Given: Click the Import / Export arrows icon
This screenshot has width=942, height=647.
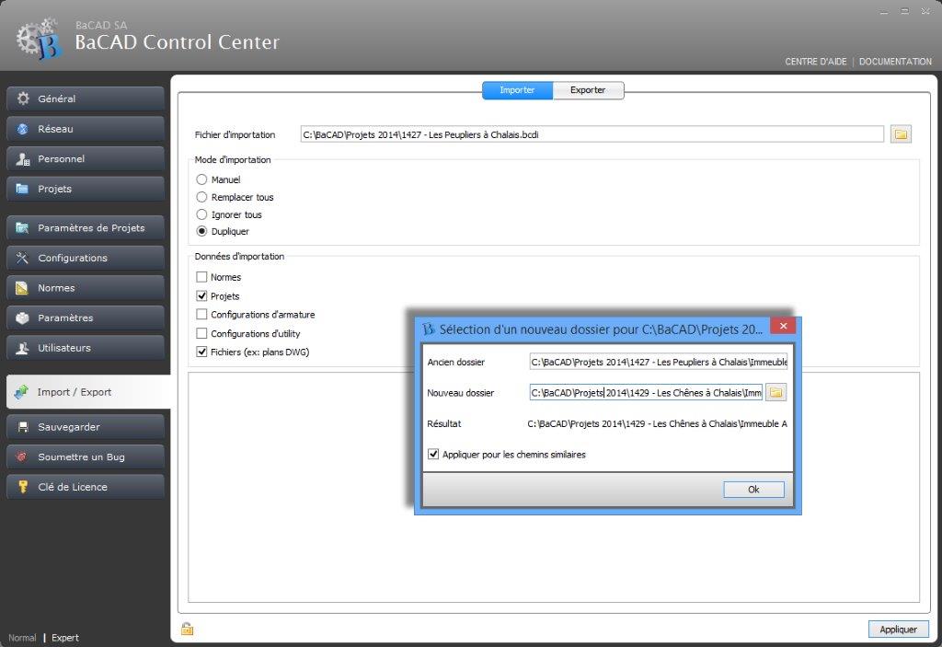Looking at the screenshot, I should 22,392.
